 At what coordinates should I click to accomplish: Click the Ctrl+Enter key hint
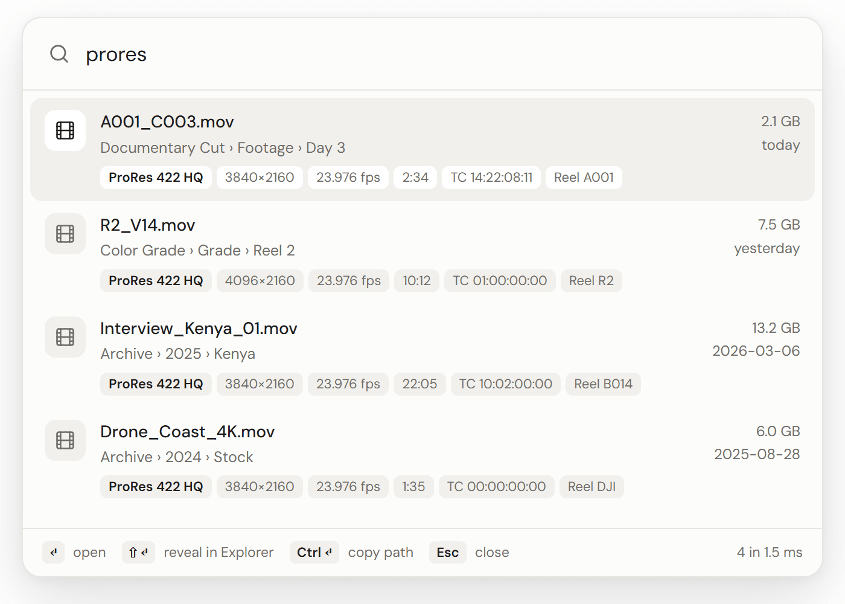pos(314,553)
